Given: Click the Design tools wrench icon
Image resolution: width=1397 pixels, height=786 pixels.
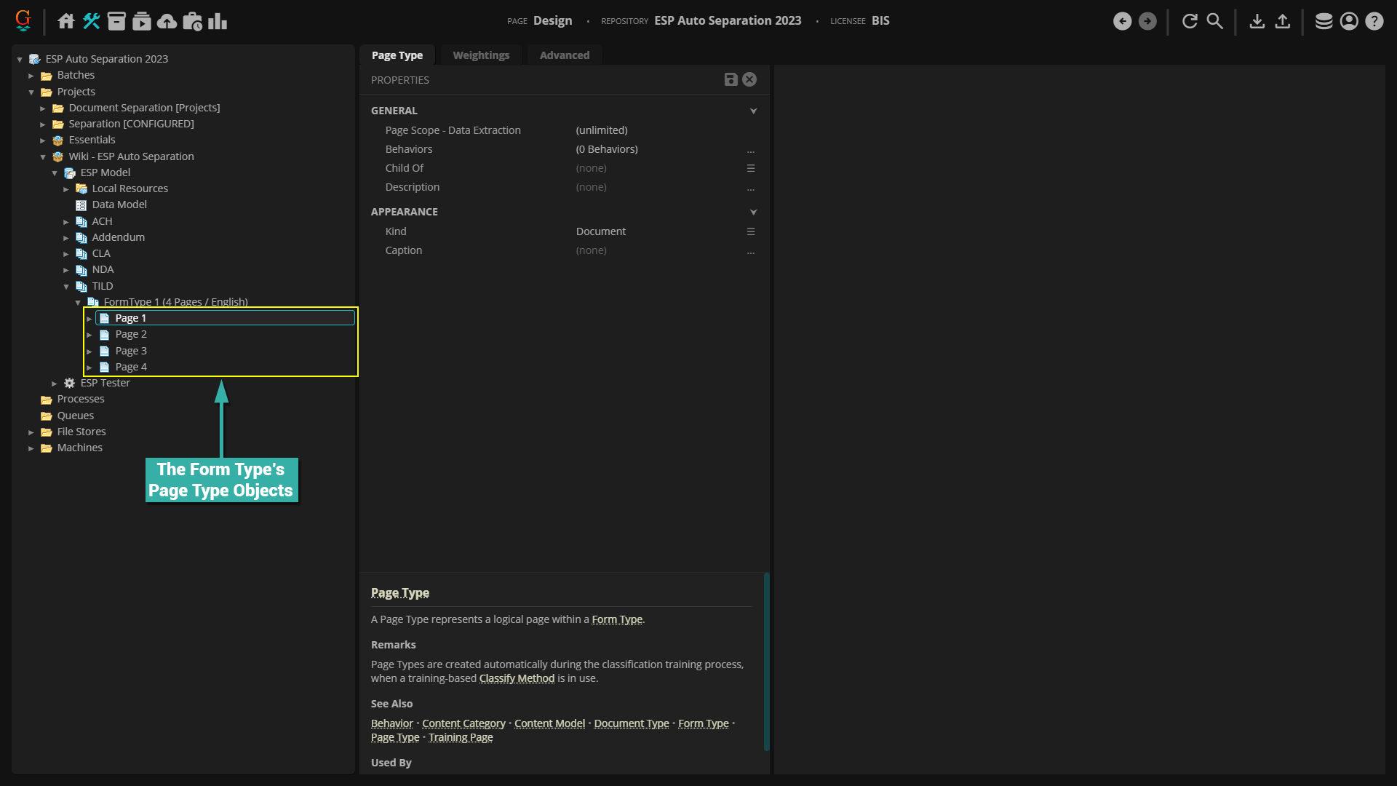Looking at the screenshot, I should (x=92, y=21).
